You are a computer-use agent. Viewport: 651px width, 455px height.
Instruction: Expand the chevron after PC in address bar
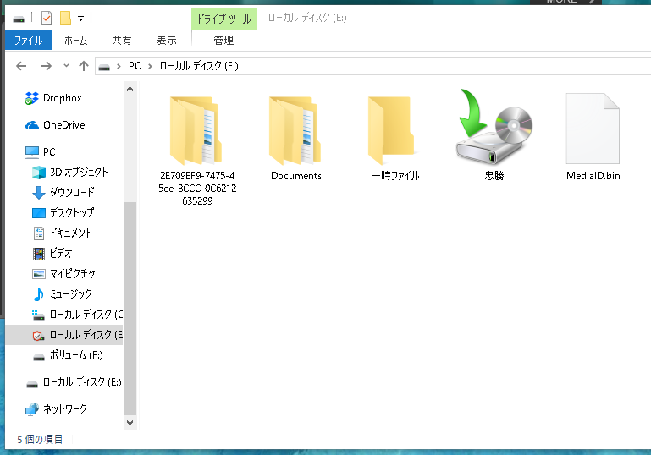(151, 66)
